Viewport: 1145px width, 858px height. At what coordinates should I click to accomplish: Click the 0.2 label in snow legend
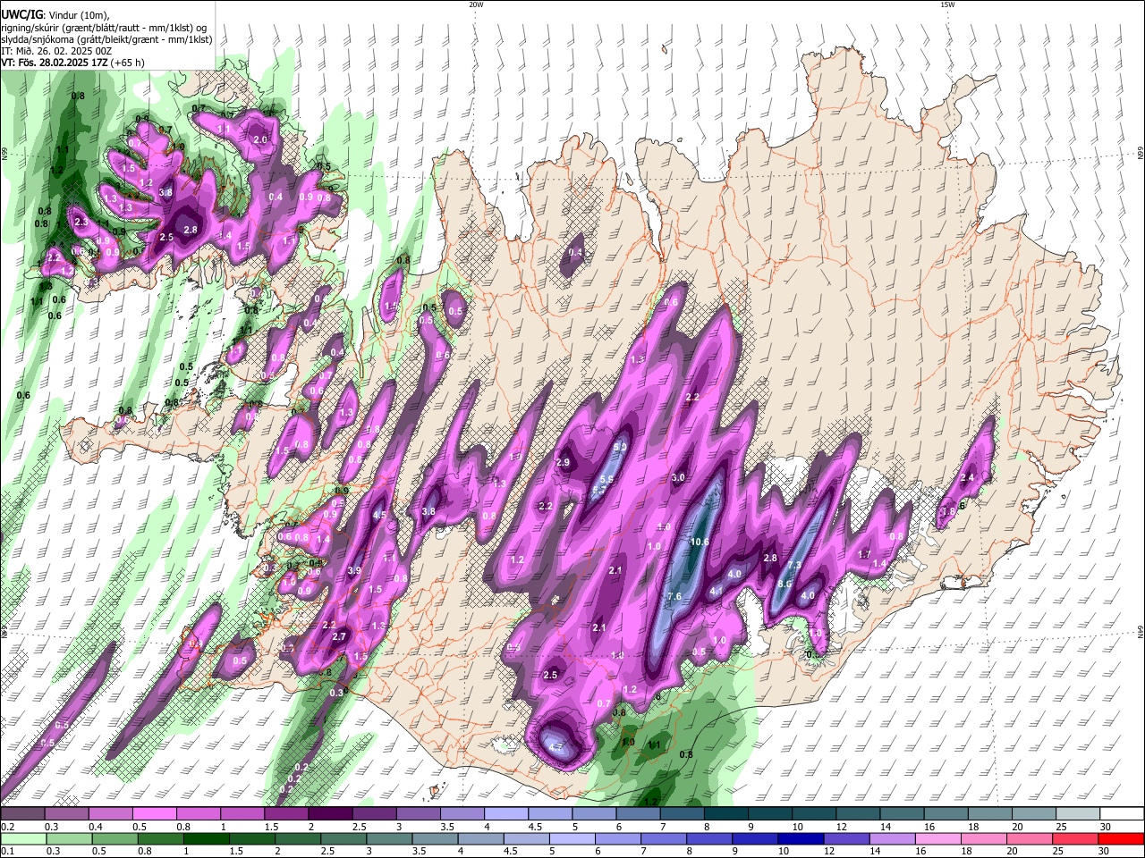tap(7, 827)
